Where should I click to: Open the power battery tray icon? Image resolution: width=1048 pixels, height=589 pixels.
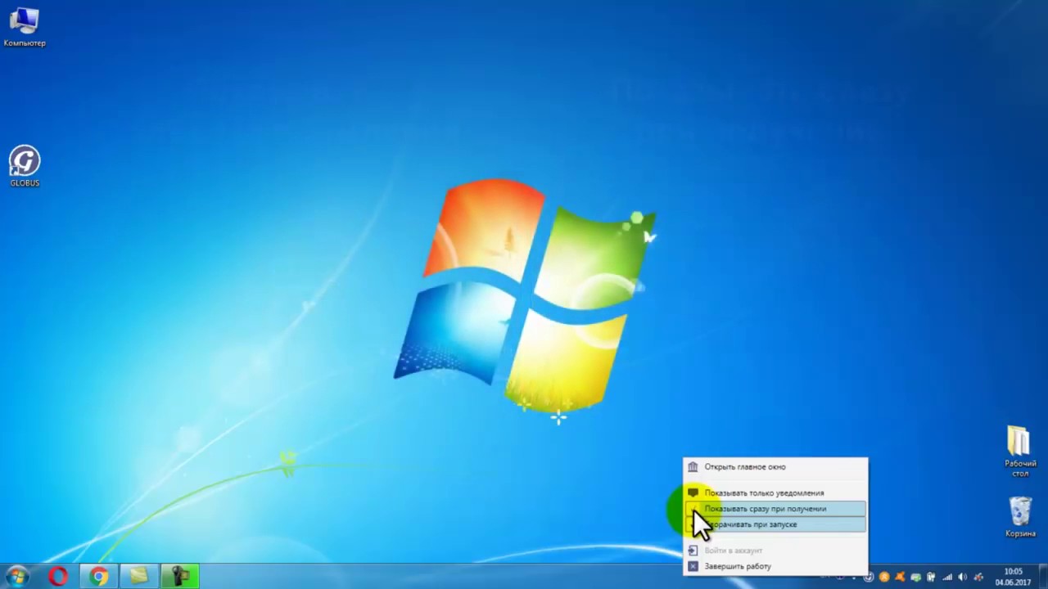[x=931, y=577]
